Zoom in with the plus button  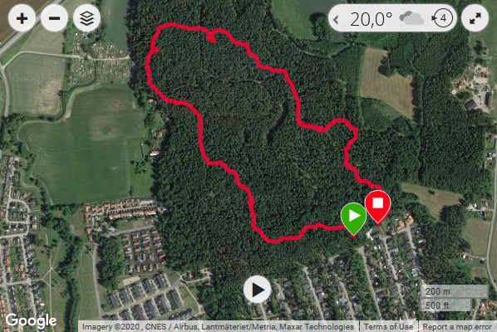(x=22, y=18)
